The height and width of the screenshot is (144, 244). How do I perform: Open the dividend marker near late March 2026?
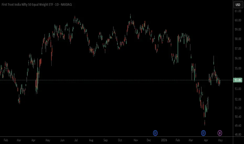pyautogui.click(x=203, y=133)
